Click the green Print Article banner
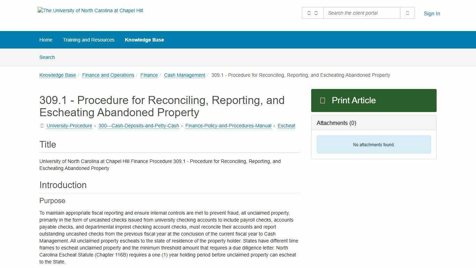Screen dimensions: 476x268 pos(374,100)
